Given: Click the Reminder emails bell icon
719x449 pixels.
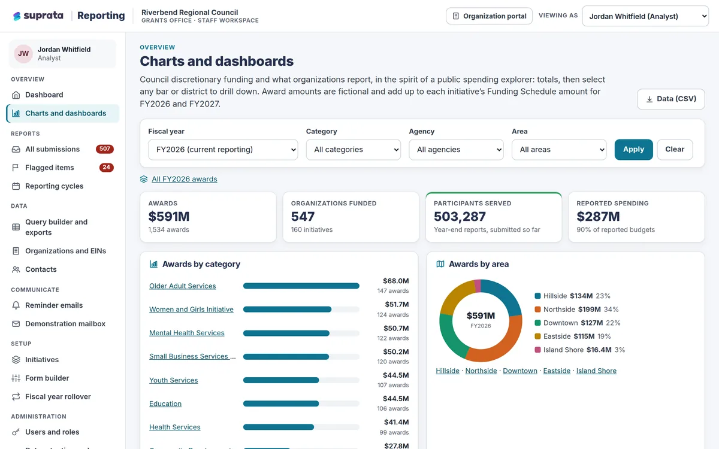Looking at the screenshot, I should pyautogui.click(x=16, y=305).
